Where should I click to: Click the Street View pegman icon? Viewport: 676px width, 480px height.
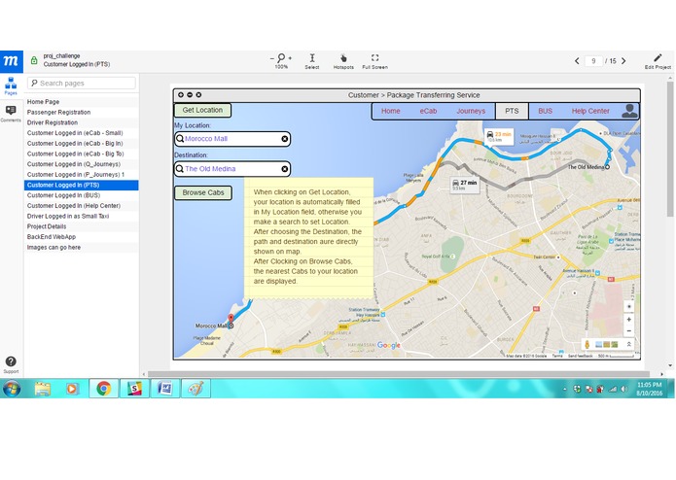coord(587,344)
